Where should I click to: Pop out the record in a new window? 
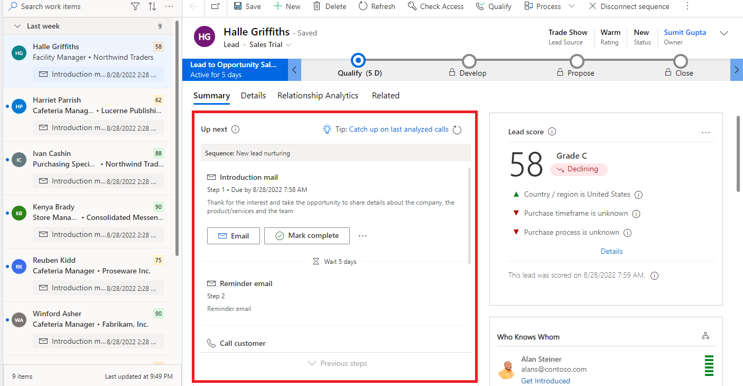click(215, 6)
